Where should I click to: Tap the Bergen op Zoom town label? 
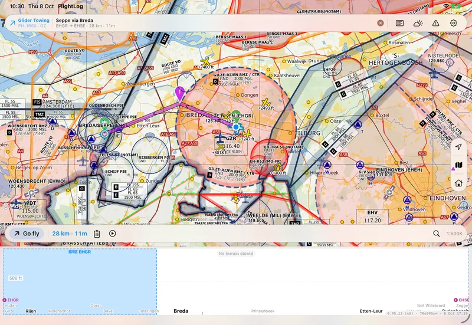coord(34,168)
